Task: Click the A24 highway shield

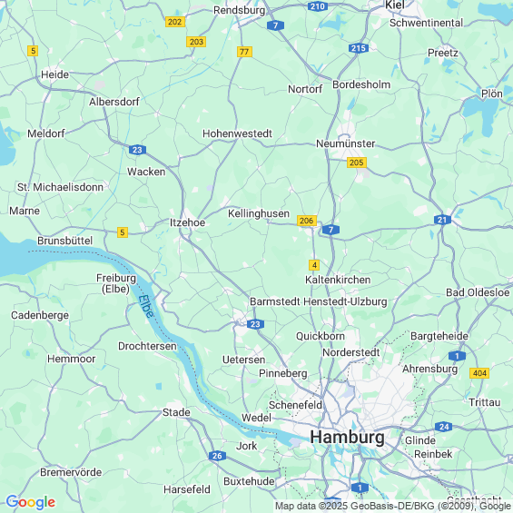Action: point(444,427)
